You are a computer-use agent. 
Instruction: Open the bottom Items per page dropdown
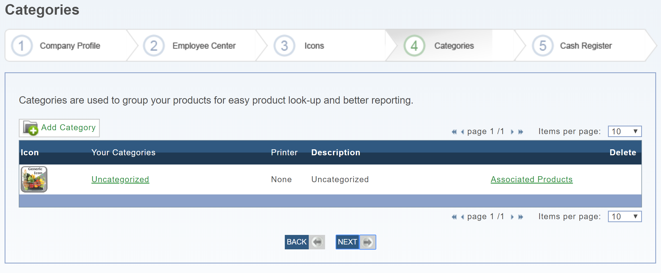point(625,217)
